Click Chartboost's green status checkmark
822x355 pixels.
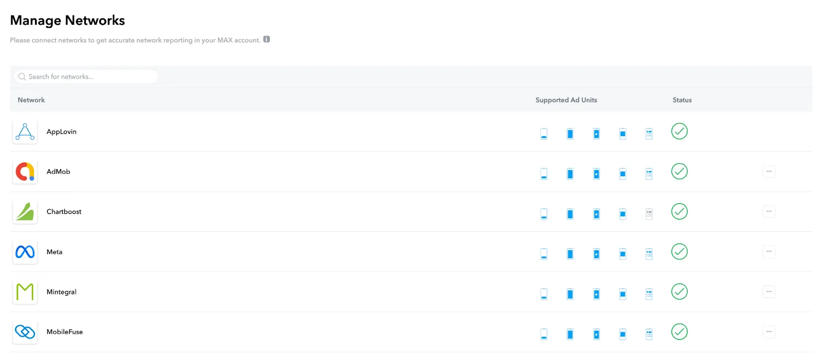coord(679,211)
